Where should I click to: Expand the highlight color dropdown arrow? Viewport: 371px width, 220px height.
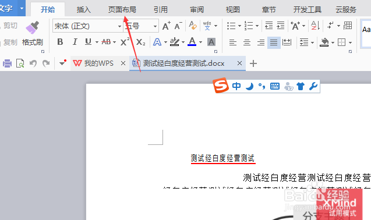coord(183,42)
